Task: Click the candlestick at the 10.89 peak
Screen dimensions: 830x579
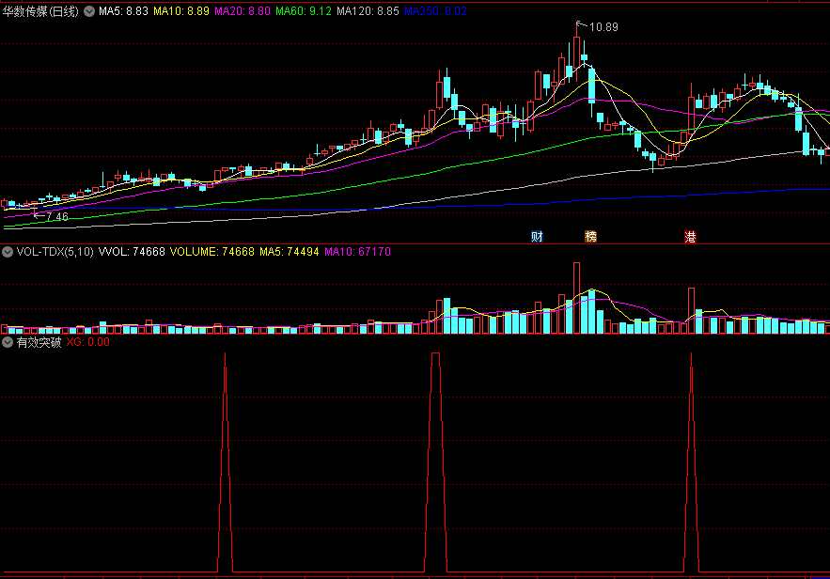Action: (x=576, y=53)
